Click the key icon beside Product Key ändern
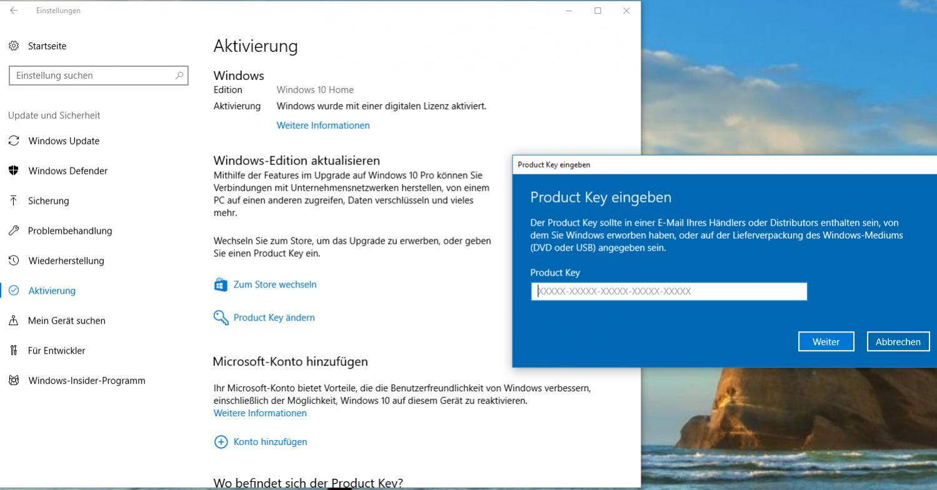This screenshot has height=490, width=937. click(x=221, y=317)
